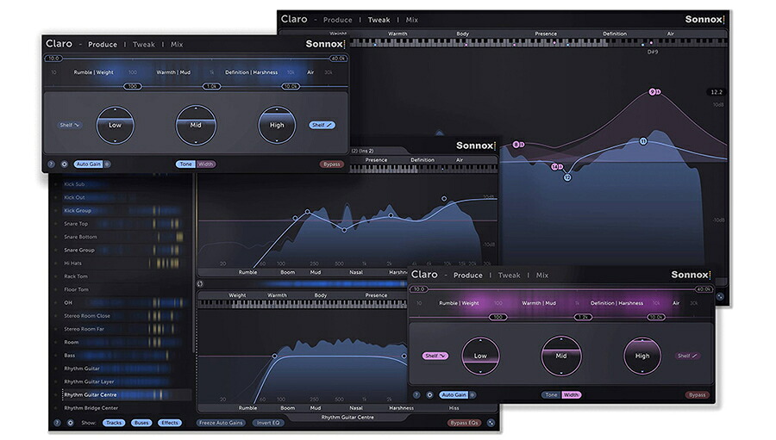Click the Sonnox logo in pink Produce window
The image size is (776, 440).
click(691, 275)
